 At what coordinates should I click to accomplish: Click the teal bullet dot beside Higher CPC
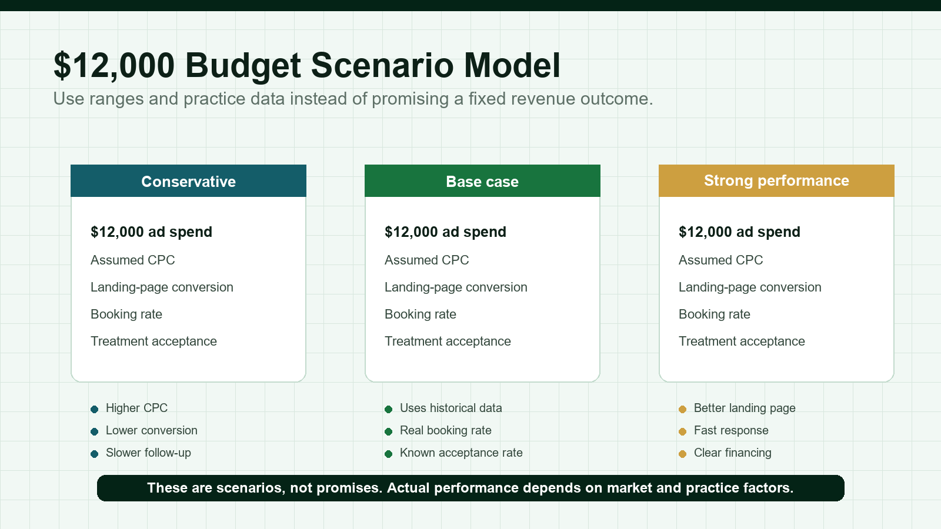click(94, 409)
